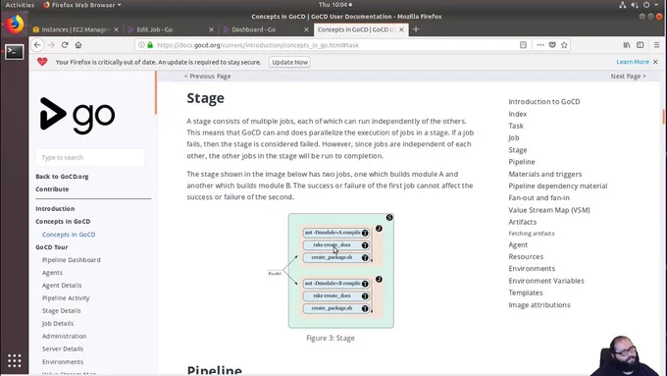Click the GoCD logo in sidebar
Image resolution: width=667 pixels, height=376 pixels.
pos(77,116)
